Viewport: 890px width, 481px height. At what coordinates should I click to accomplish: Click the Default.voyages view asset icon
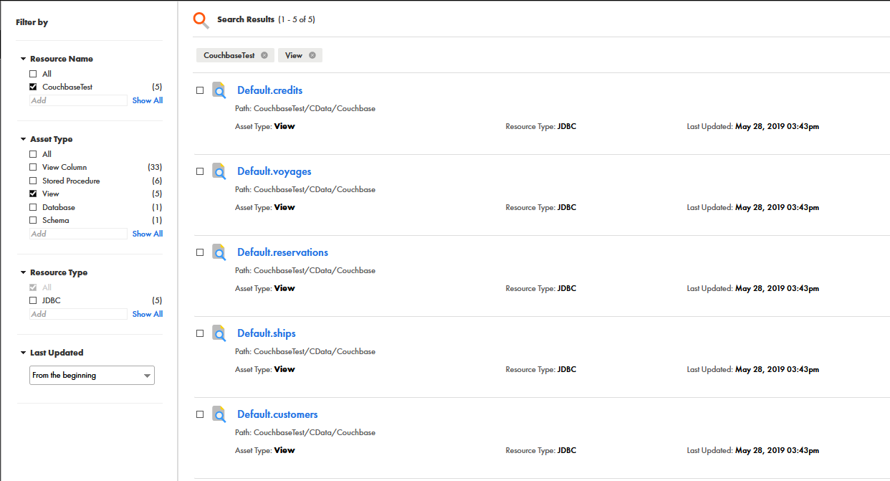tap(219, 171)
